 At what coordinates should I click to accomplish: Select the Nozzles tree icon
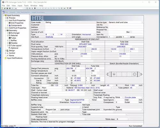(10, 43)
